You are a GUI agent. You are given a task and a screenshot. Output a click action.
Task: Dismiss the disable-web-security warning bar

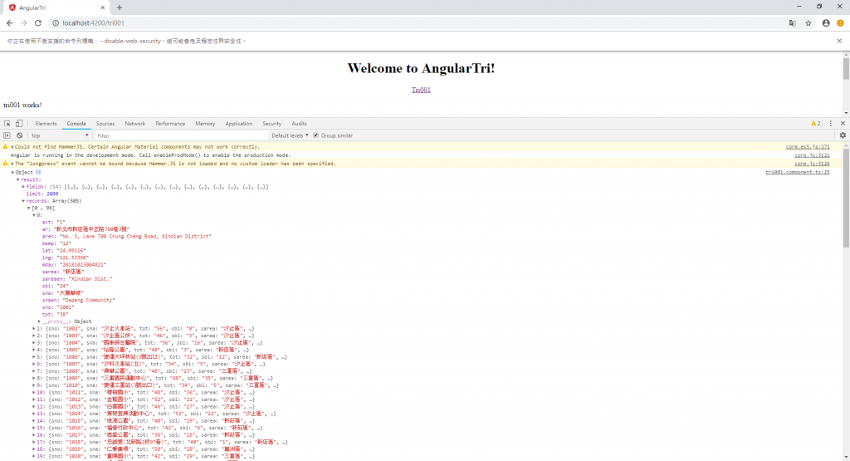(839, 41)
